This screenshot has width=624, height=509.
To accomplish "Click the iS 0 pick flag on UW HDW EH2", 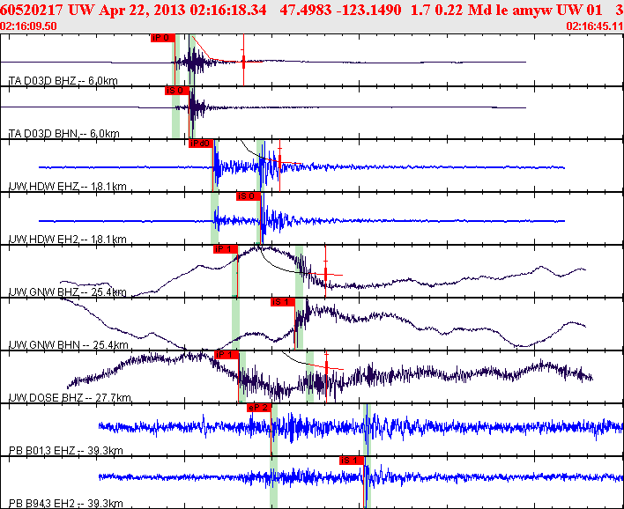I will (249, 196).
